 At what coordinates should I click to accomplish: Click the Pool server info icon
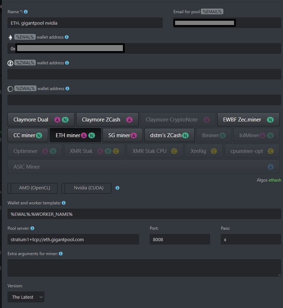[x=33, y=228]
